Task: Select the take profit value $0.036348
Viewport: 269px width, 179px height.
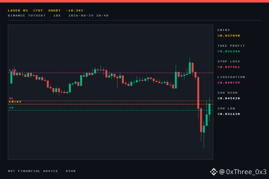Action: [229, 51]
